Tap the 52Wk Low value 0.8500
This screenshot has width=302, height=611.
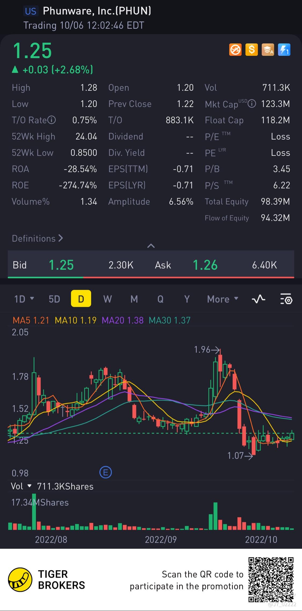[x=84, y=153]
